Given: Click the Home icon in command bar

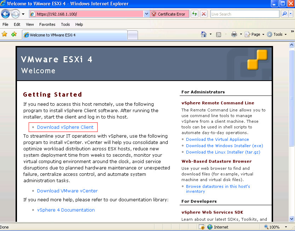Looking at the screenshot, I should pos(204,34).
